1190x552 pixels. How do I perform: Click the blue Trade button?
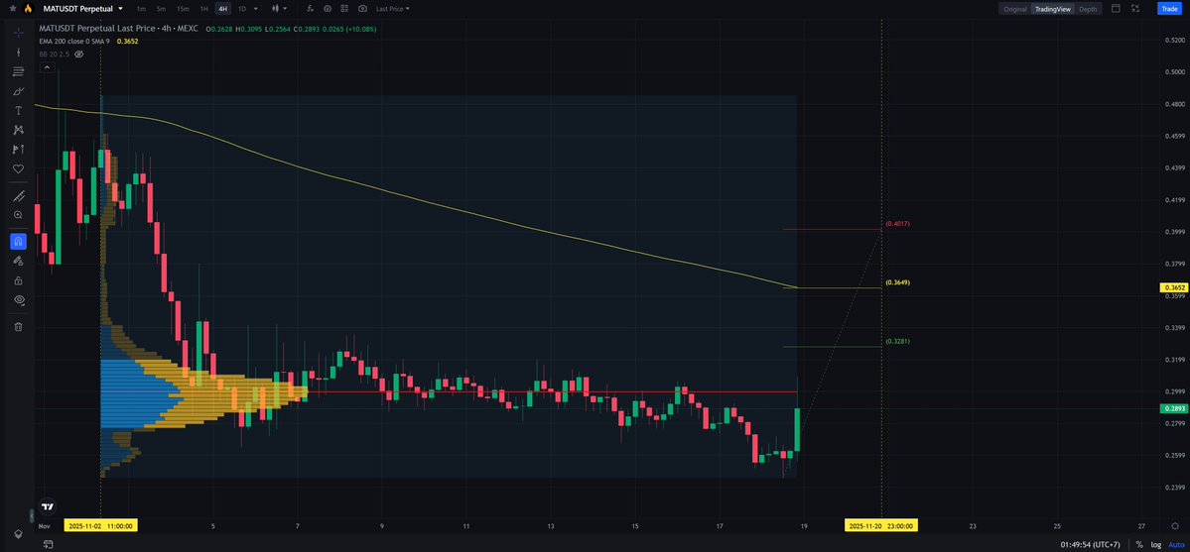(x=1168, y=8)
